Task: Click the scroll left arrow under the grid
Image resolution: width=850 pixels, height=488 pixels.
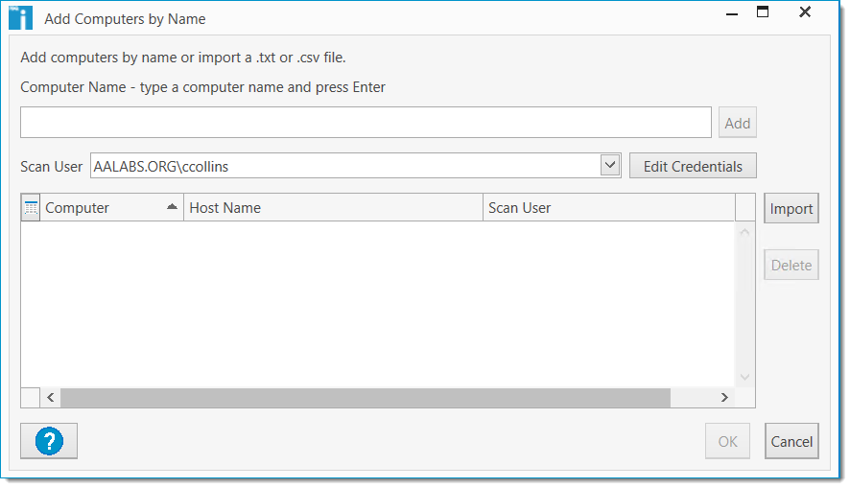Action: coord(51,398)
